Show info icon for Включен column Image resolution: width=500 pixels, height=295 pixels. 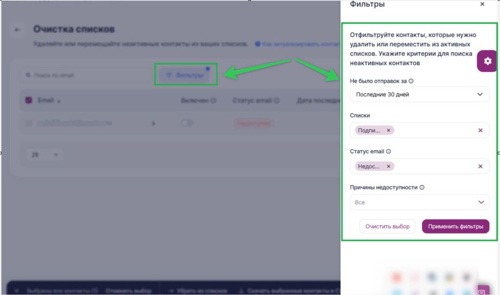[x=213, y=100]
